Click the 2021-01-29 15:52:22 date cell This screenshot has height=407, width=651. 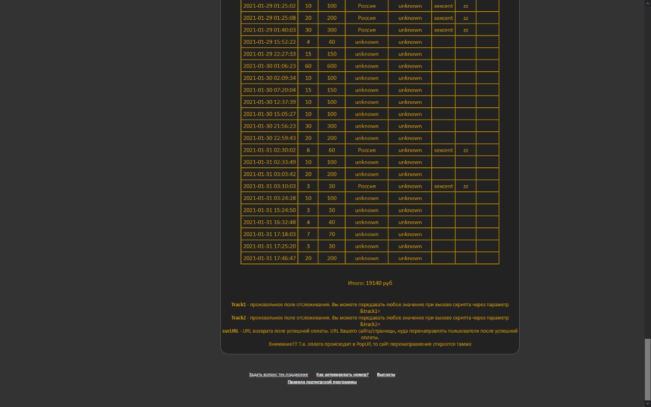pos(269,42)
